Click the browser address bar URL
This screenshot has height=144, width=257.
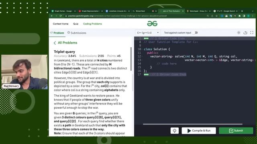point(117,16)
